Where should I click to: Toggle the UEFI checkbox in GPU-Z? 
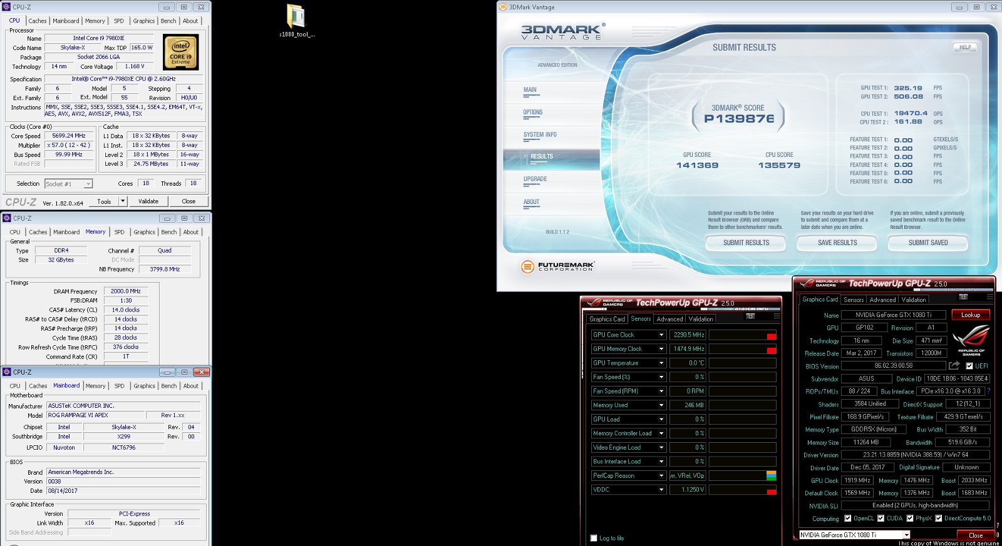point(969,366)
